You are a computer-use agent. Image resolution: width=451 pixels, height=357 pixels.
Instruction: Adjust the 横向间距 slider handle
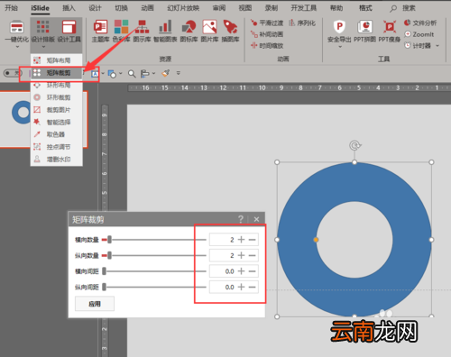[x=104, y=271]
